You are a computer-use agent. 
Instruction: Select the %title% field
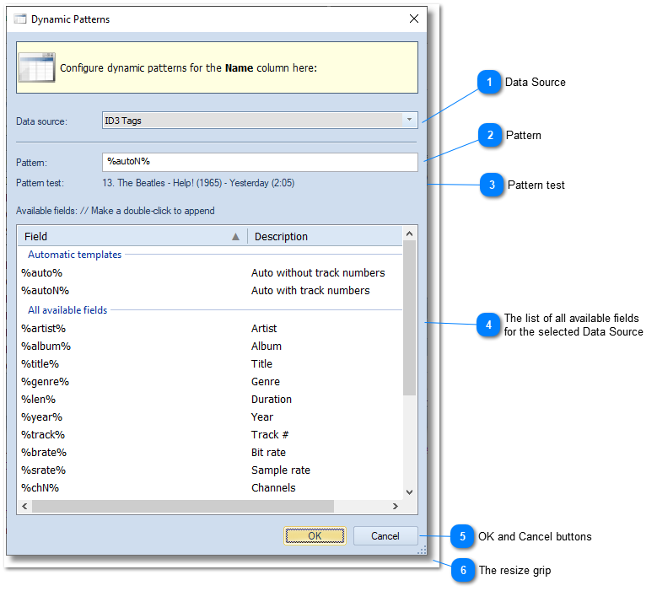(40, 363)
